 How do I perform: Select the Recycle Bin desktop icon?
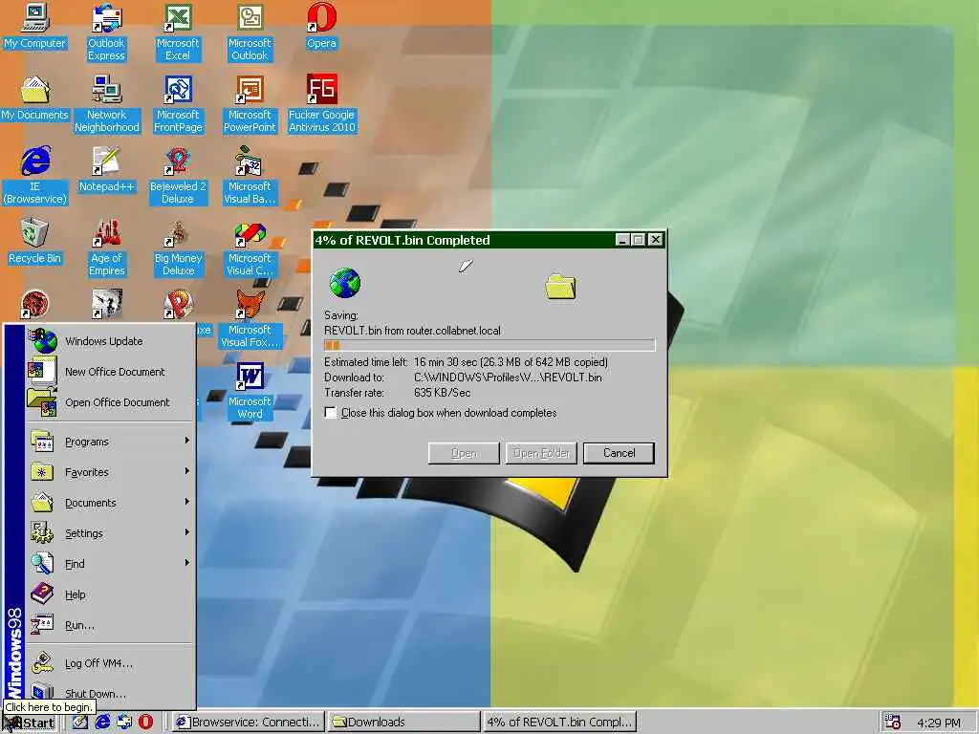[x=35, y=242]
